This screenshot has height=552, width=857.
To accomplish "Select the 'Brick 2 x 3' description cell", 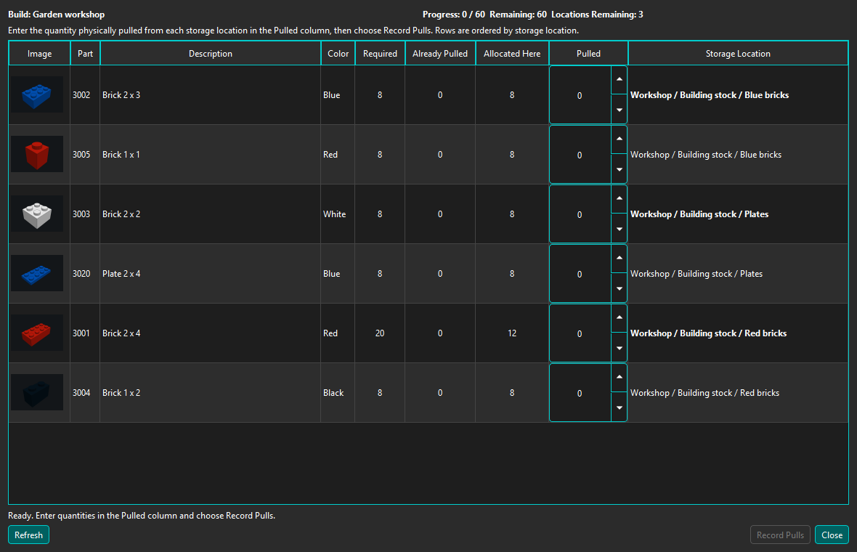I will pos(211,95).
